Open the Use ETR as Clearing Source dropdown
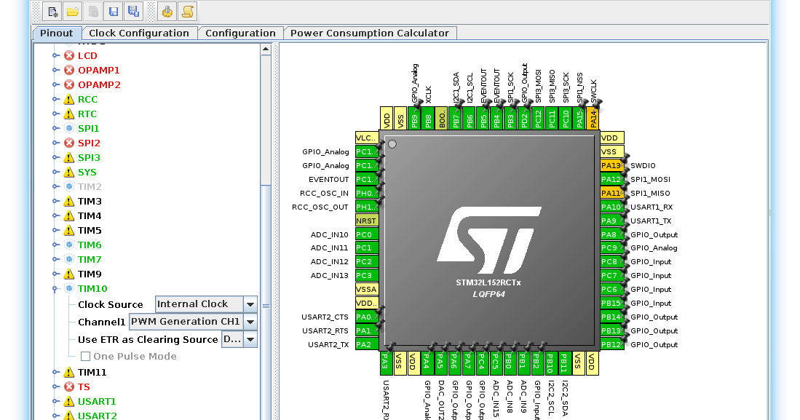Image resolution: width=800 pixels, height=420 pixels. coord(250,339)
